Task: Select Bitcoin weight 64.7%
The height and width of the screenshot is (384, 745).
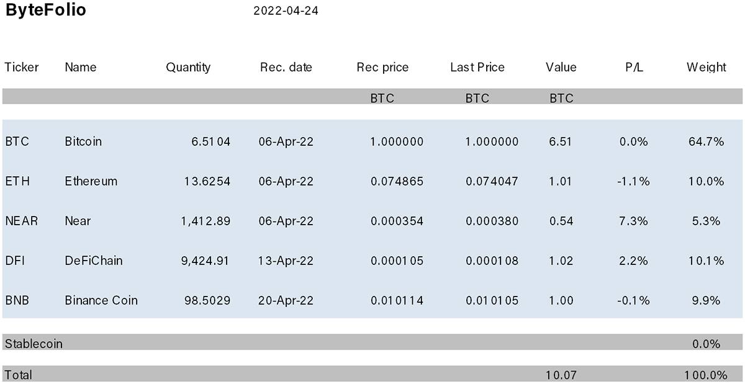Action: tap(706, 141)
